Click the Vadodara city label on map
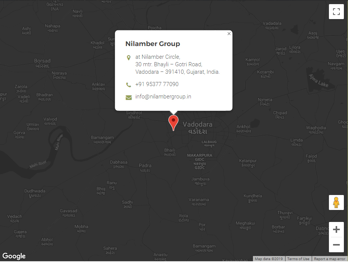This screenshot has width=348, height=262. click(x=198, y=128)
